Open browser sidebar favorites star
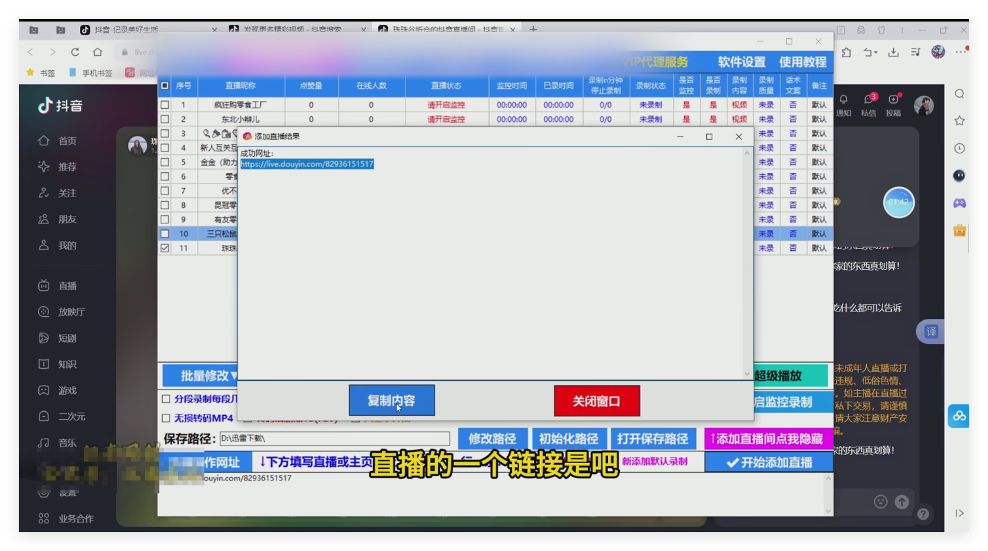This screenshot has height=551, width=988. (x=960, y=121)
